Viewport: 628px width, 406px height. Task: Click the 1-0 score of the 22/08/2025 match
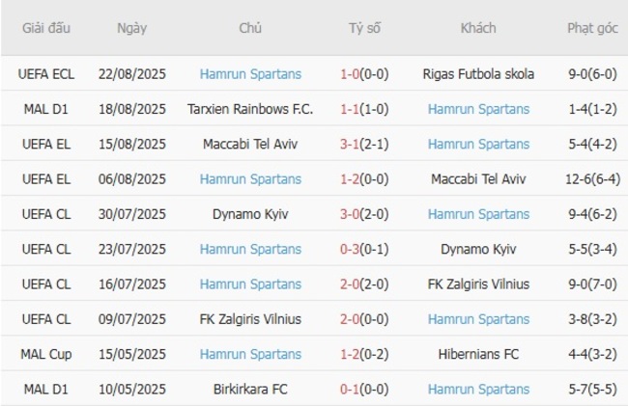coord(352,74)
